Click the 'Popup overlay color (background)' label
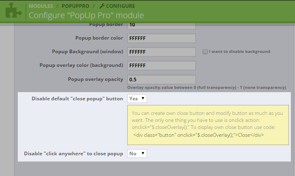 [81, 65]
